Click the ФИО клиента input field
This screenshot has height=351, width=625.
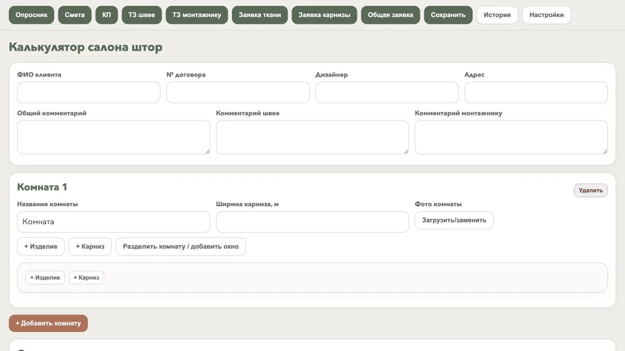(x=89, y=92)
